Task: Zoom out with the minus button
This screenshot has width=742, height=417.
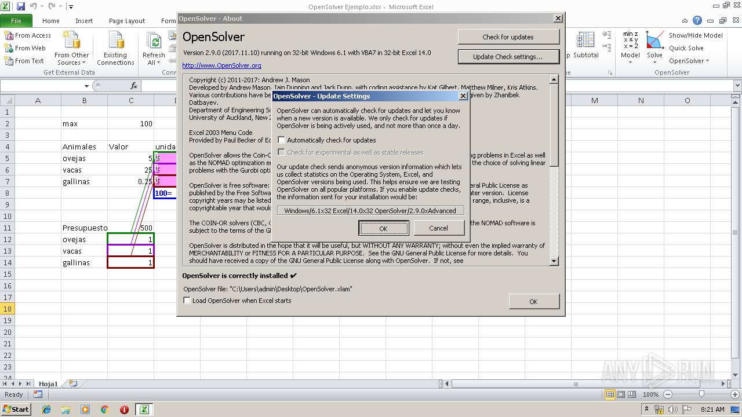Action: point(667,394)
